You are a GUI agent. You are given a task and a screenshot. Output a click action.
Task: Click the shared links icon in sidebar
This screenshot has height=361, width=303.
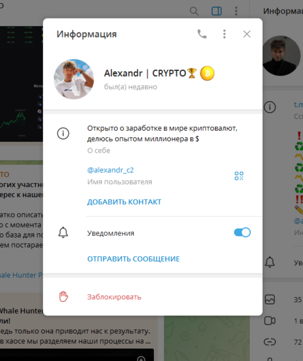(x=270, y=342)
